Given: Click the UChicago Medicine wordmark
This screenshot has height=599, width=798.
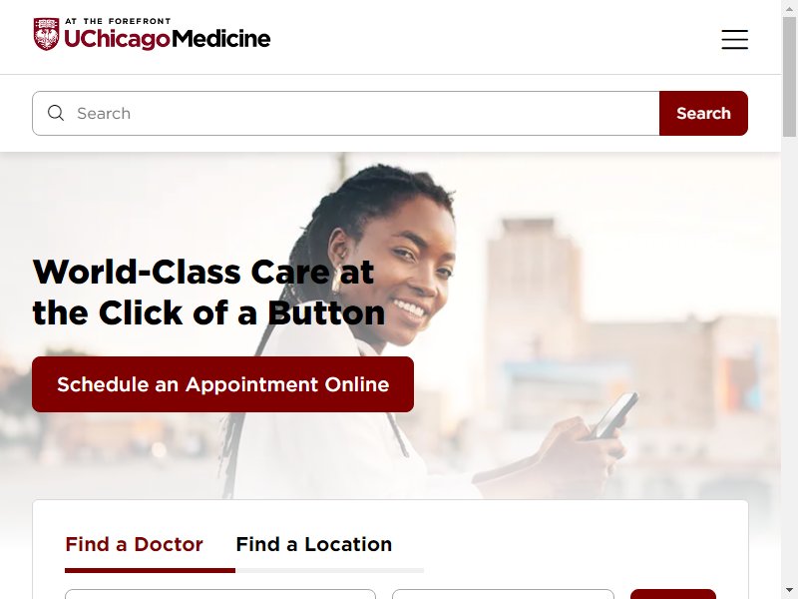Looking at the screenshot, I should point(168,39).
